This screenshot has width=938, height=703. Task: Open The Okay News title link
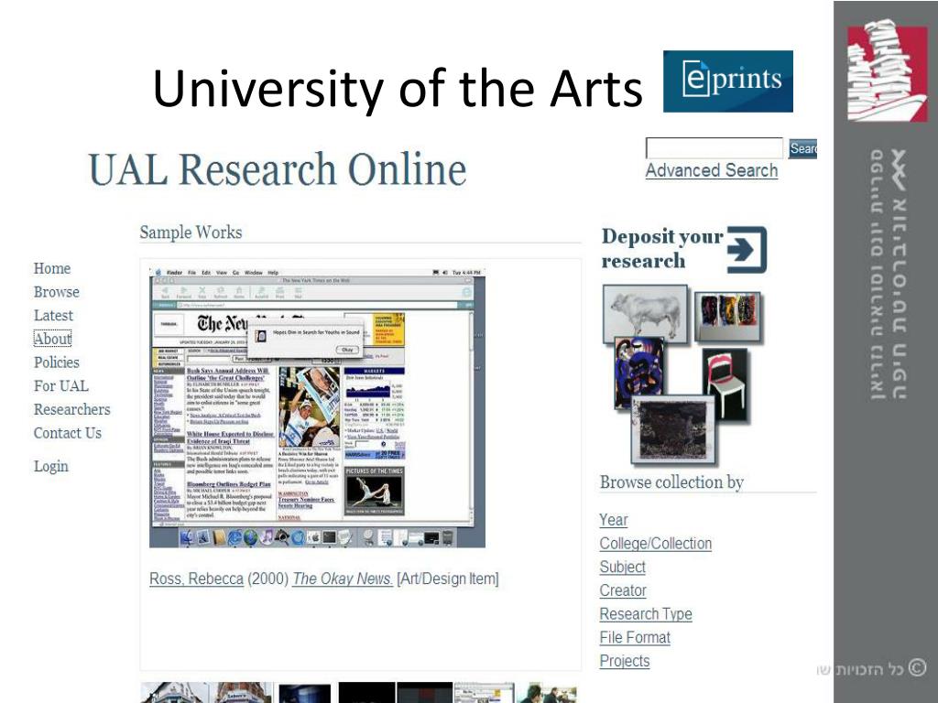(343, 579)
